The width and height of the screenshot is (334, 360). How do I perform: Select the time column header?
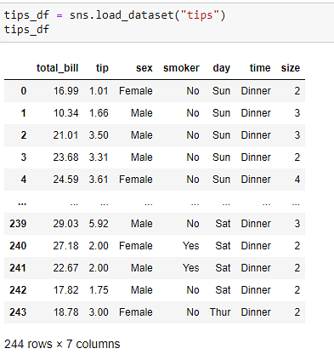pyautogui.click(x=260, y=68)
